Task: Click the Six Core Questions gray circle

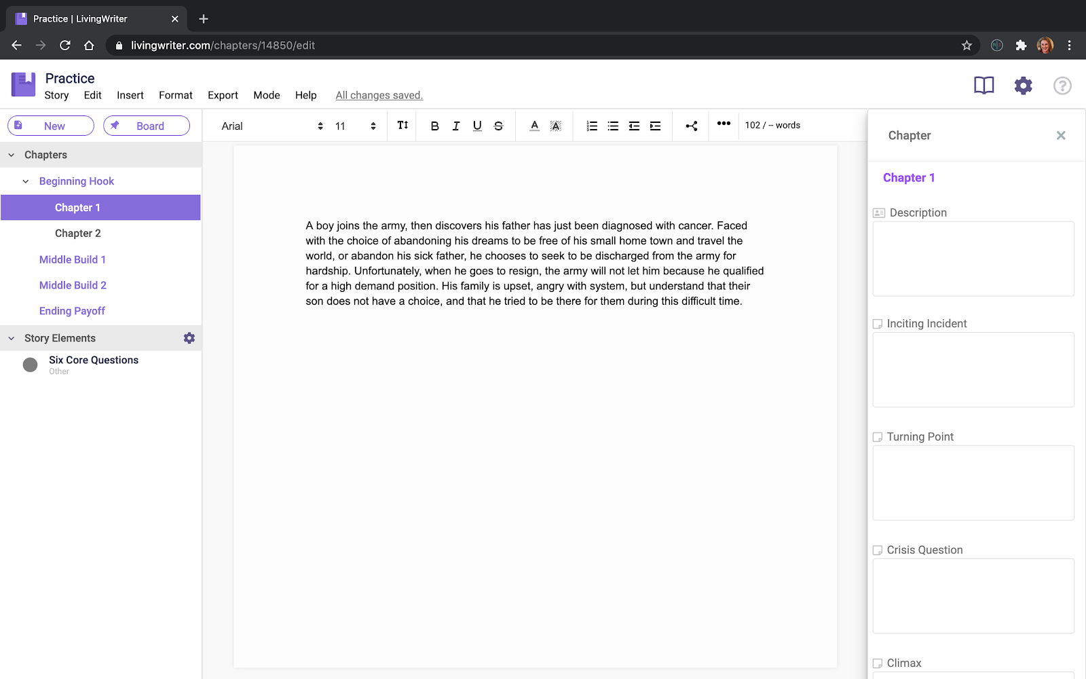Action: pyautogui.click(x=30, y=365)
